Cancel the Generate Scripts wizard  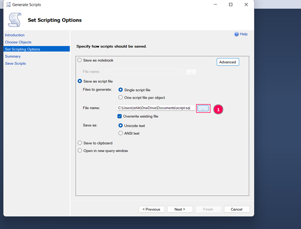click(x=237, y=209)
